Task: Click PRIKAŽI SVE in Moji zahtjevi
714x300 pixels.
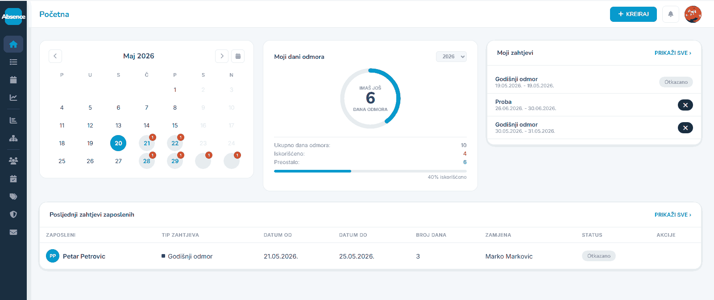Action: point(672,53)
